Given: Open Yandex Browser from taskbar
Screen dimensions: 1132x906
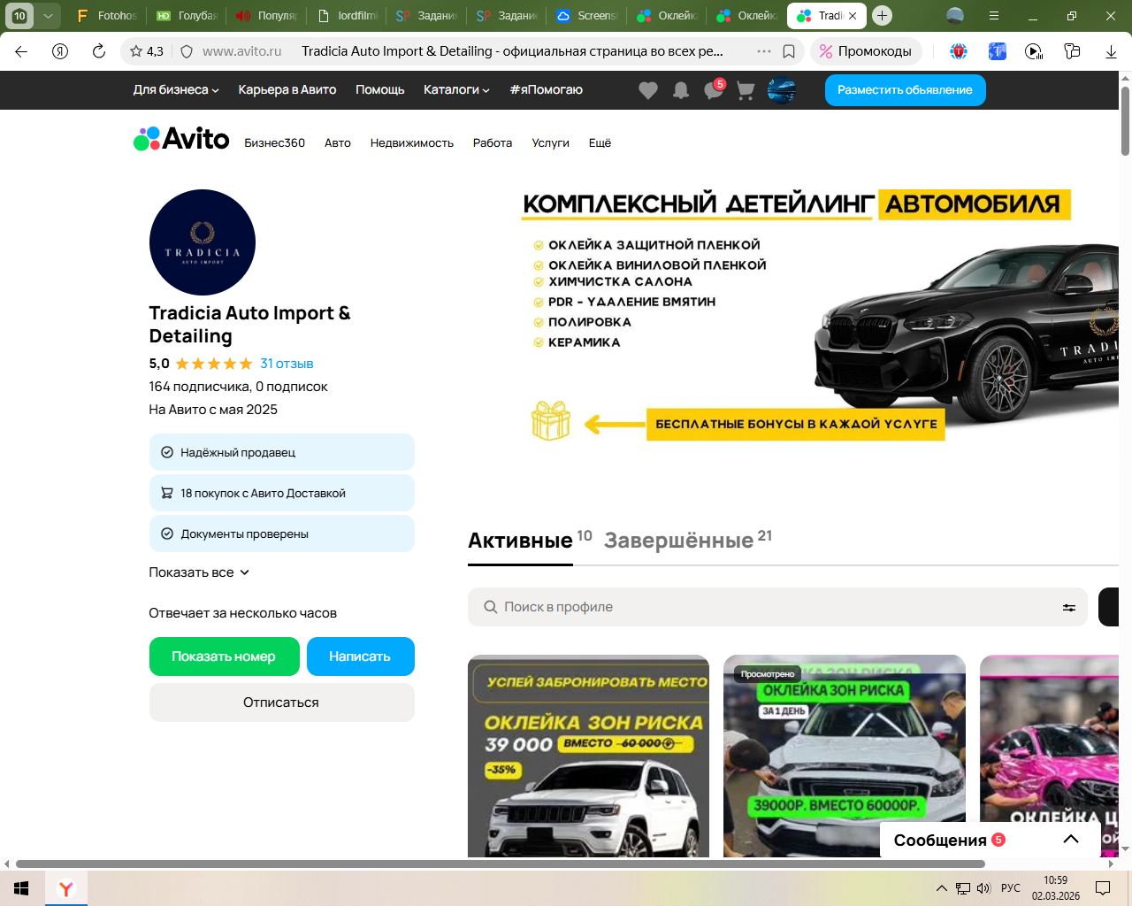Looking at the screenshot, I should [x=65, y=888].
